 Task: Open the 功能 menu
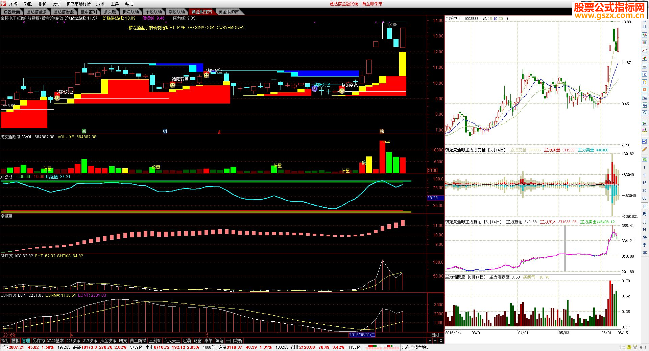pyautogui.click(x=28, y=4)
